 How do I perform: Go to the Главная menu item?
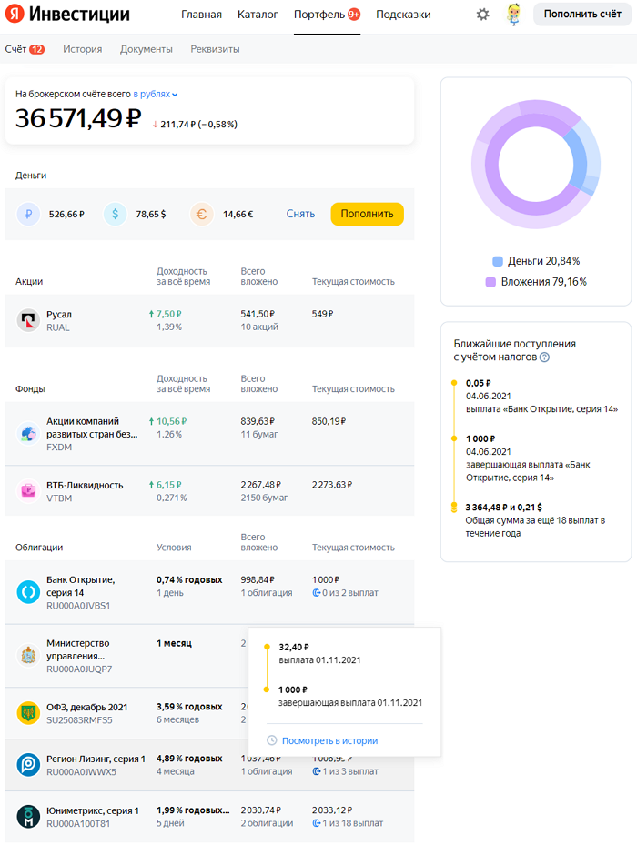pyautogui.click(x=201, y=15)
